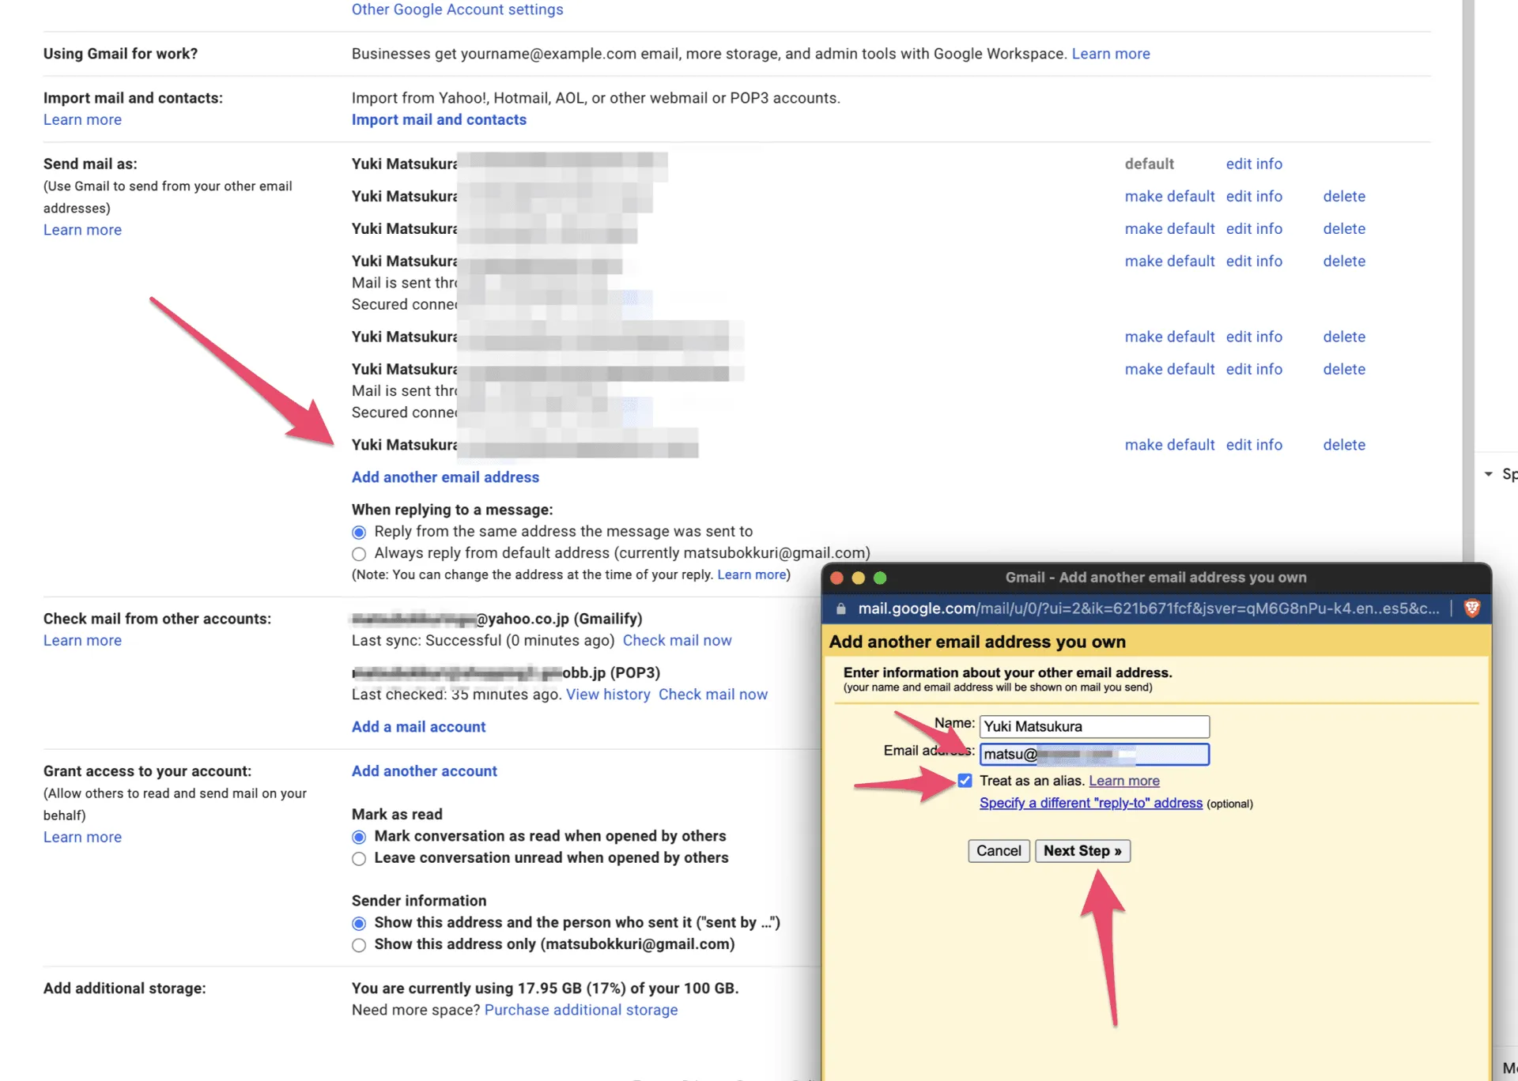Select Leave conversation unread when opened by others

click(359, 858)
